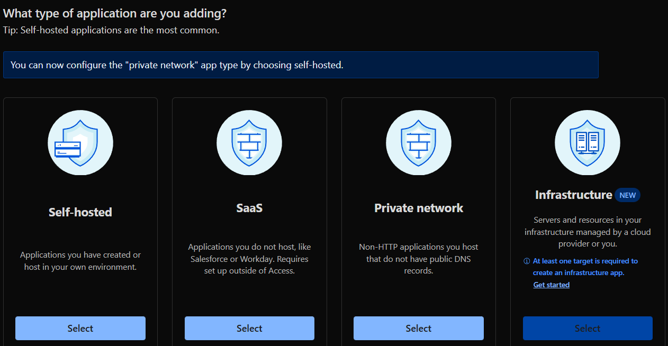This screenshot has width=668, height=346.
Task: Click the Private network card title
Action: 419,208
